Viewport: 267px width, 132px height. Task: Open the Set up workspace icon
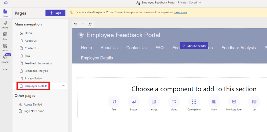coord(5,47)
